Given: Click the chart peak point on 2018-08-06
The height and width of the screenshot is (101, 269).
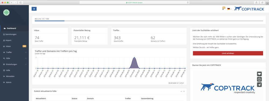Looking at the screenshot, I should click(x=134, y=57).
